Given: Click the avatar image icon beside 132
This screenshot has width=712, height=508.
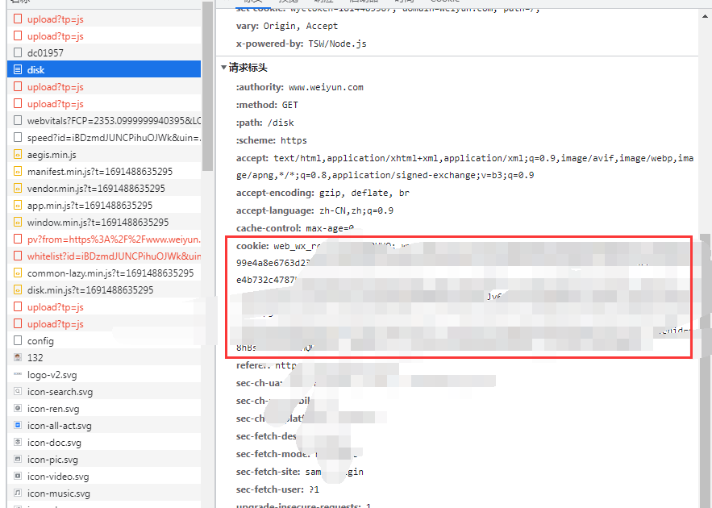Looking at the screenshot, I should pos(18,358).
